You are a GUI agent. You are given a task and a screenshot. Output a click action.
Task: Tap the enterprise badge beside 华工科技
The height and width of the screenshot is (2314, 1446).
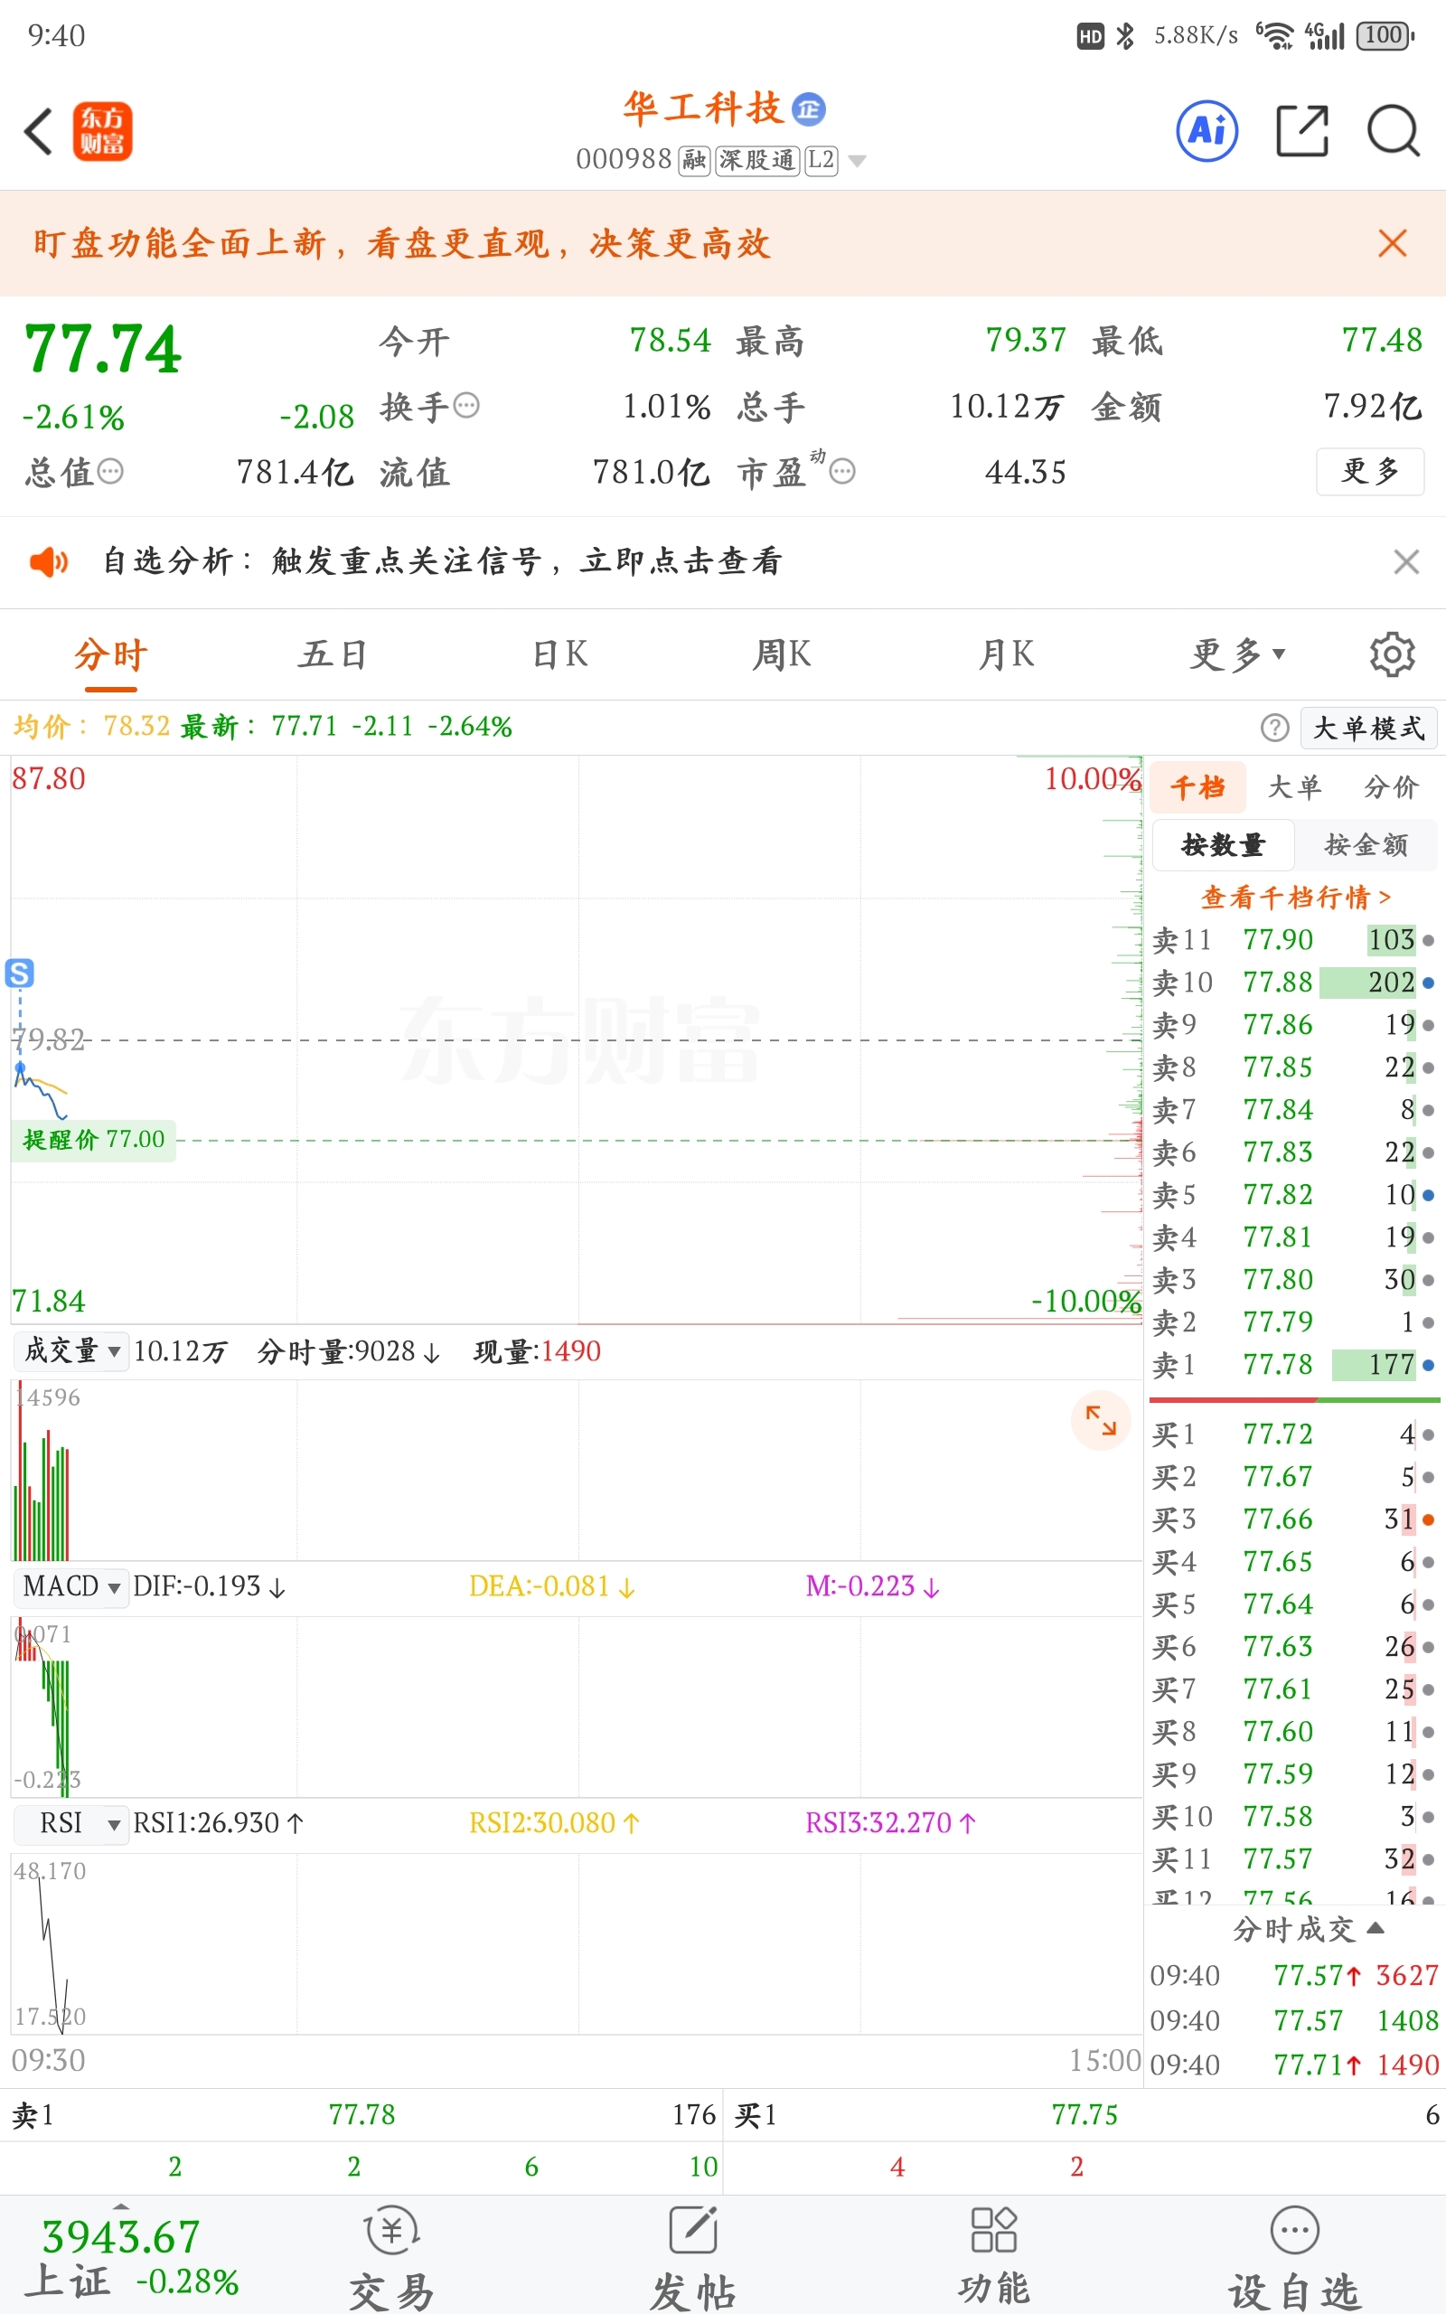tap(809, 109)
